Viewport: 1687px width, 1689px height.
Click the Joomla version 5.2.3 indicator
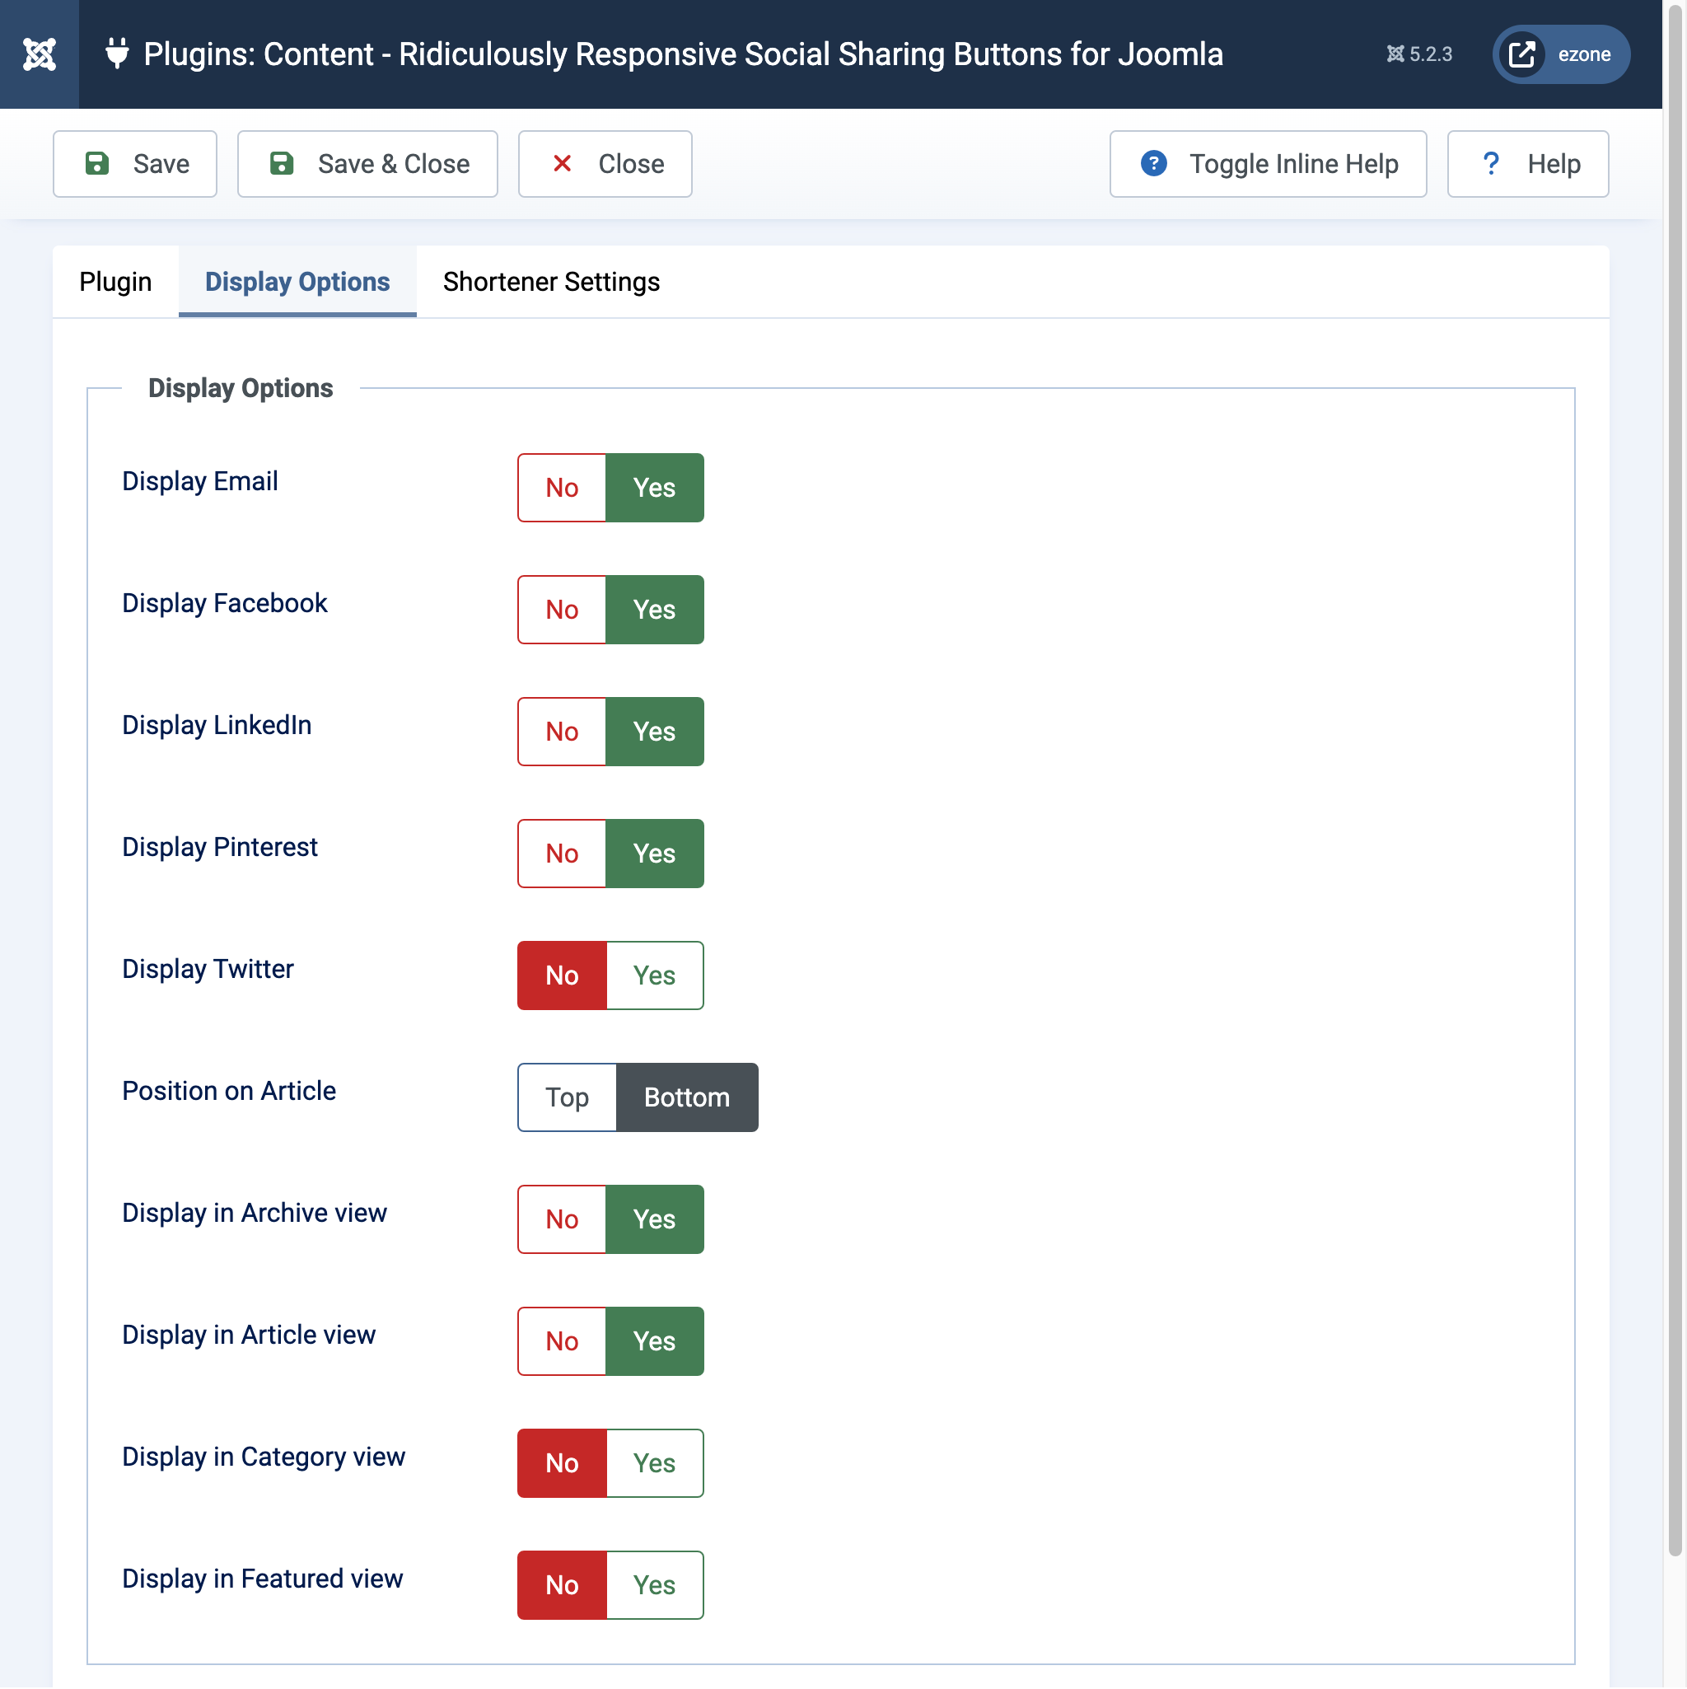(x=1419, y=54)
